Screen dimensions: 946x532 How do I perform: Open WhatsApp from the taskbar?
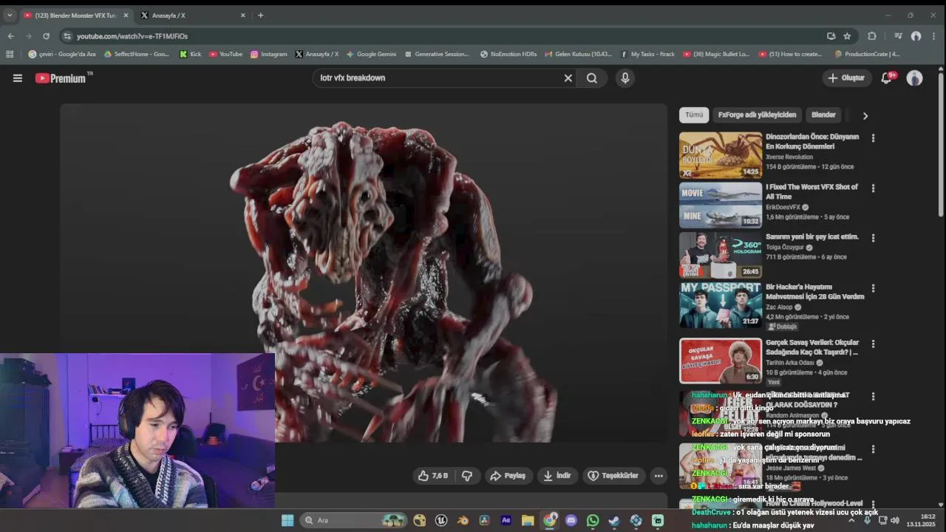coord(592,520)
